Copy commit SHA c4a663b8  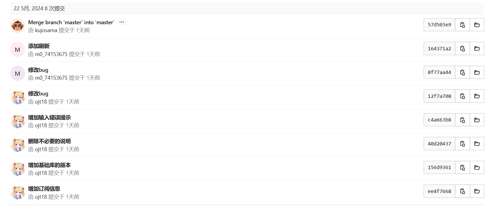coord(463,120)
